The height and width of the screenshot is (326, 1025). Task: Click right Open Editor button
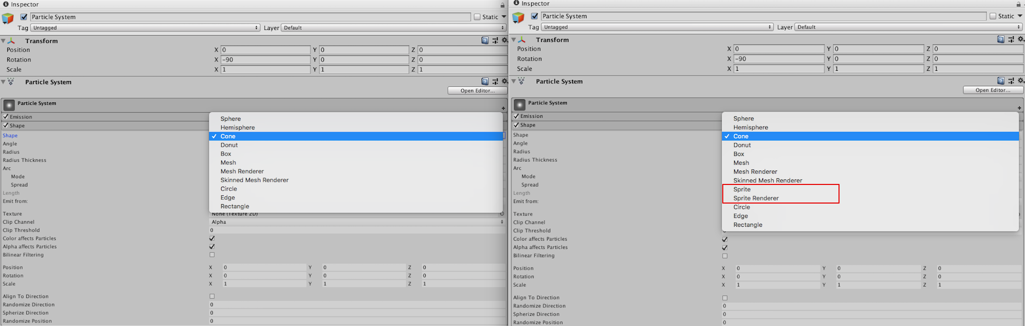pos(993,90)
